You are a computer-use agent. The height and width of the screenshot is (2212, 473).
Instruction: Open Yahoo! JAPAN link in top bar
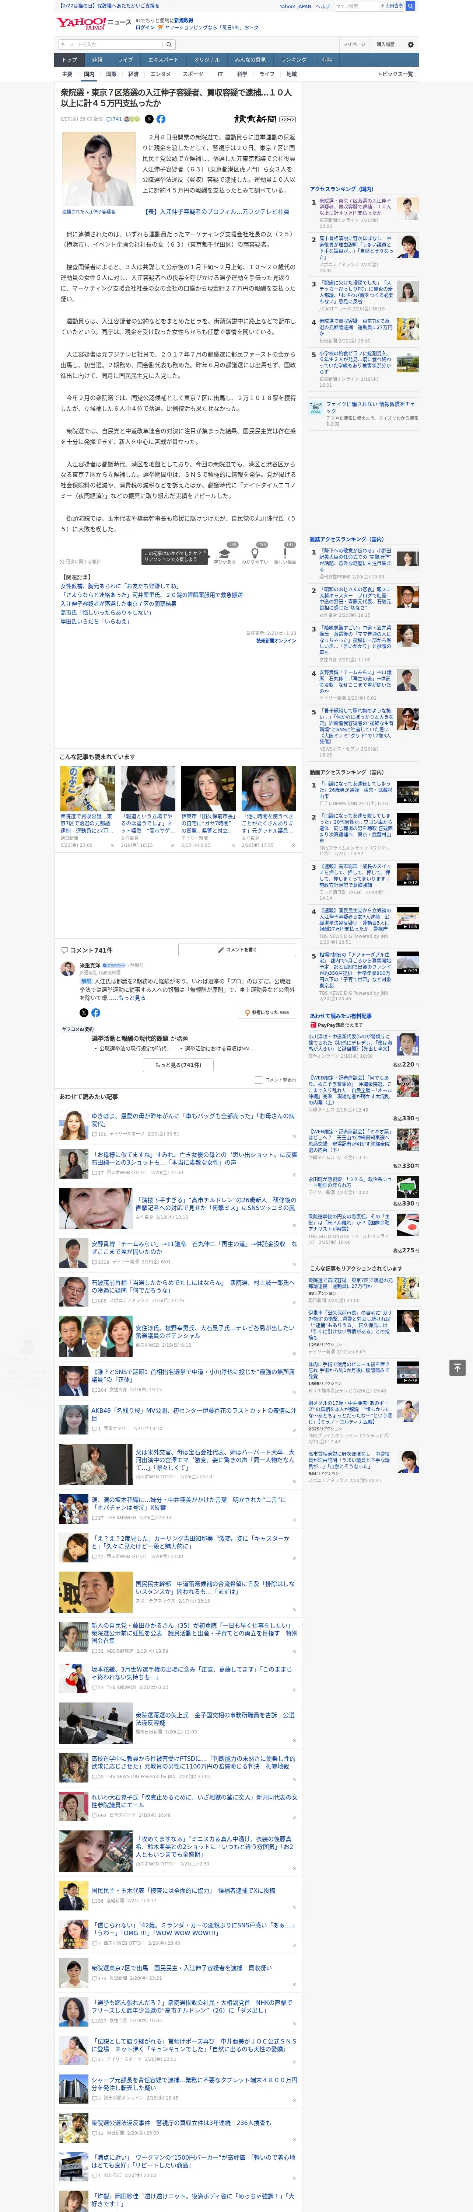point(295,6)
